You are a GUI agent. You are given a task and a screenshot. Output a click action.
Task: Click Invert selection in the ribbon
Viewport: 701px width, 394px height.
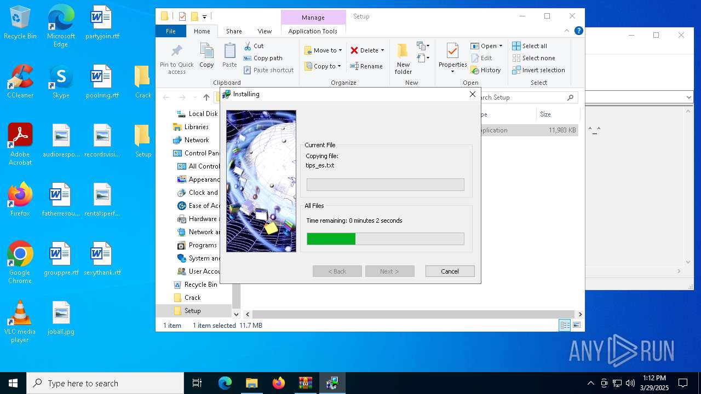pyautogui.click(x=538, y=70)
